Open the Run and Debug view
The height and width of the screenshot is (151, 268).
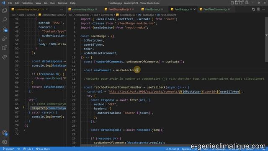click(5, 38)
